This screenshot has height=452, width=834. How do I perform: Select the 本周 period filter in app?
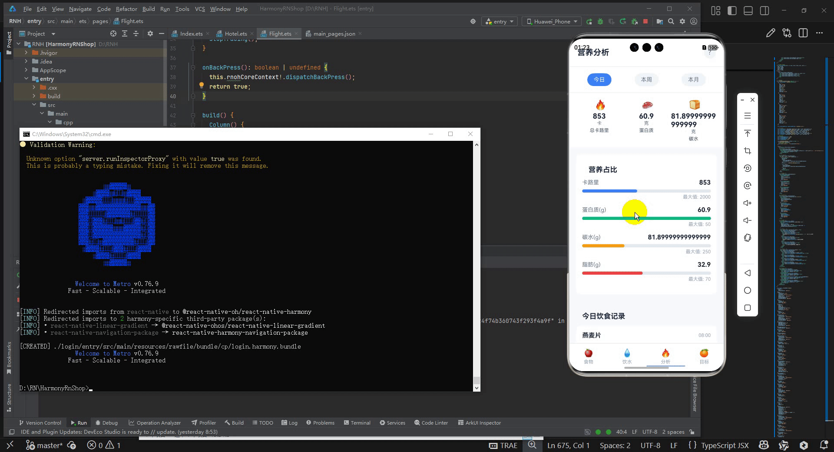(646, 80)
